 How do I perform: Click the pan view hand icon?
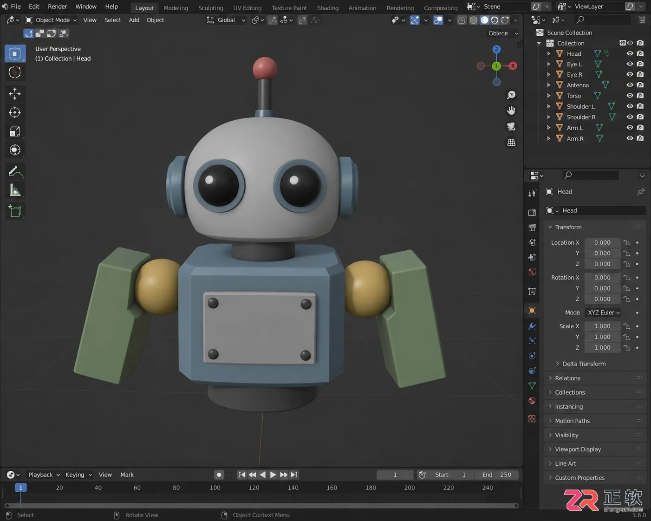point(511,111)
